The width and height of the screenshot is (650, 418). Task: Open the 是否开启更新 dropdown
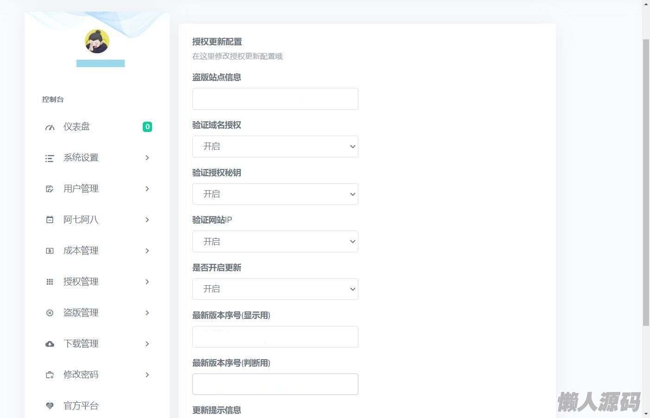[x=275, y=289]
